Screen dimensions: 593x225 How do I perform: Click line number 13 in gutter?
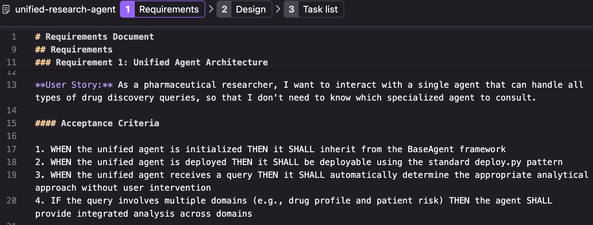(12, 85)
